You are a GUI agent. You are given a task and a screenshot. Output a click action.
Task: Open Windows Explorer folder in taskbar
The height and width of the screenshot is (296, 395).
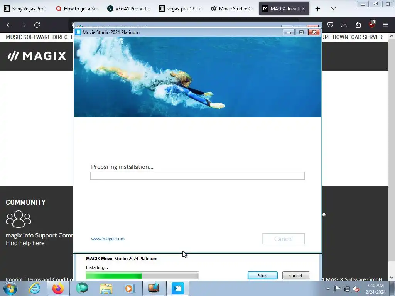click(x=106, y=288)
